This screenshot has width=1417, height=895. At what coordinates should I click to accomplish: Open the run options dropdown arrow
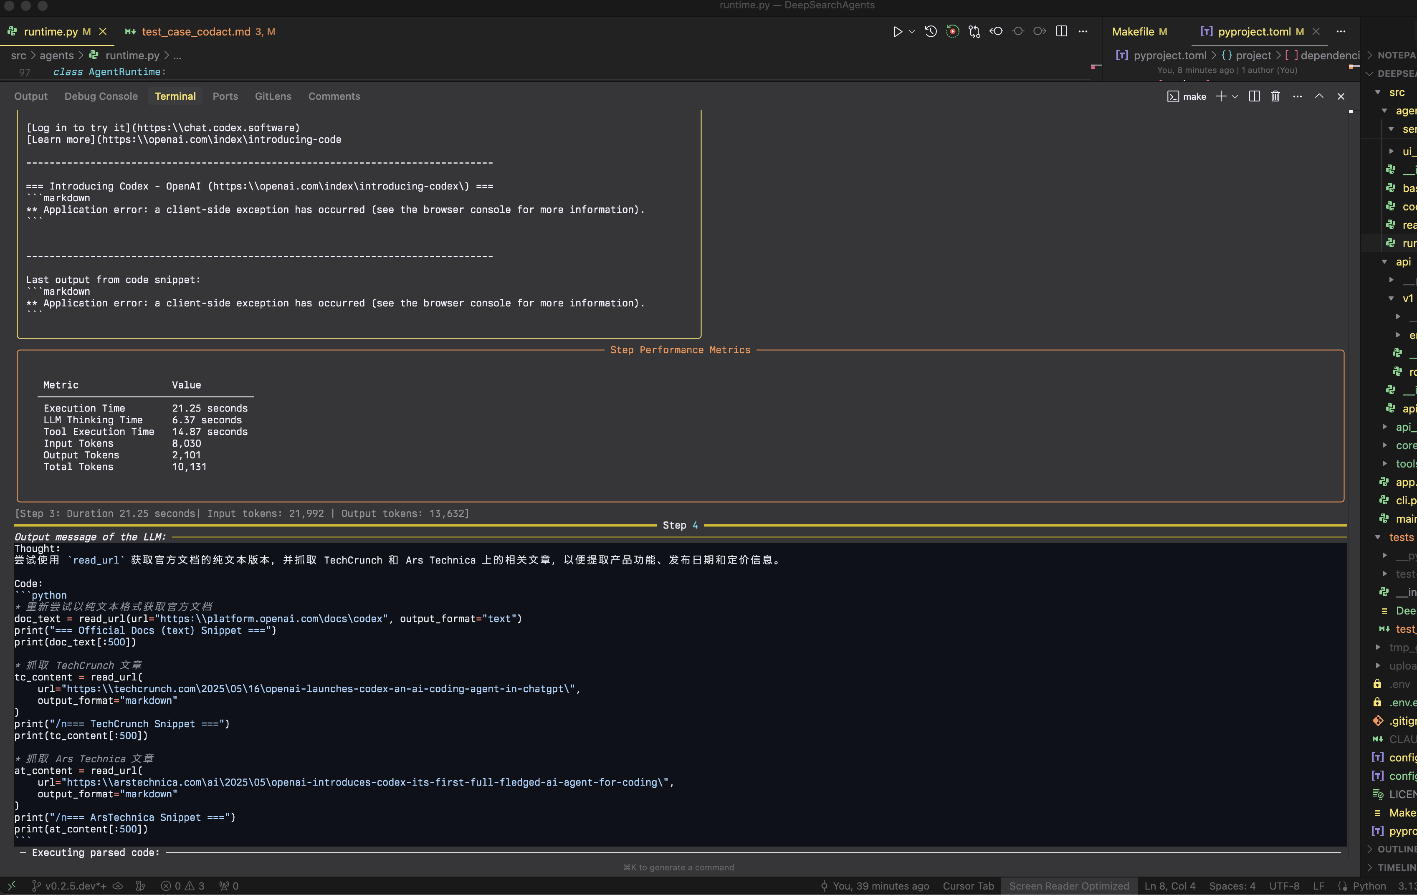[x=911, y=32]
